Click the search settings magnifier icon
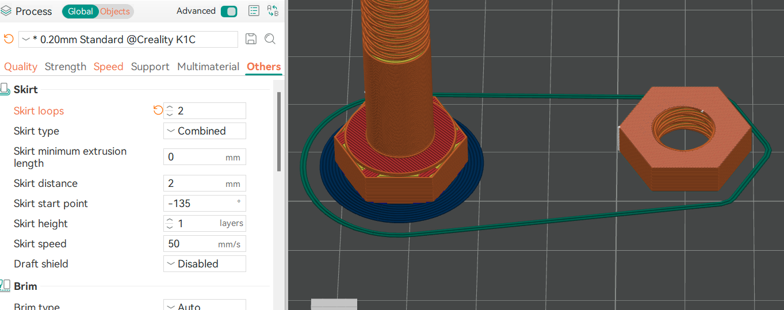 [x=270, y=39]
